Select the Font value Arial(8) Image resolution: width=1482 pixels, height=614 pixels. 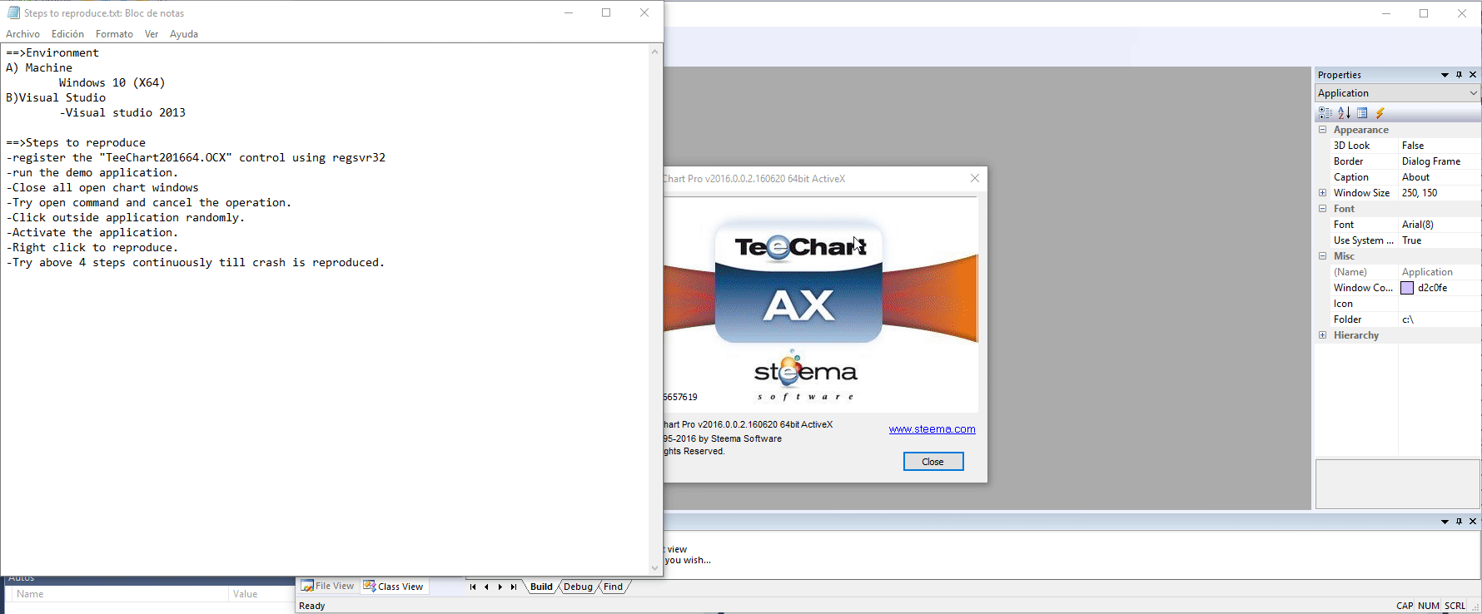1438,225
